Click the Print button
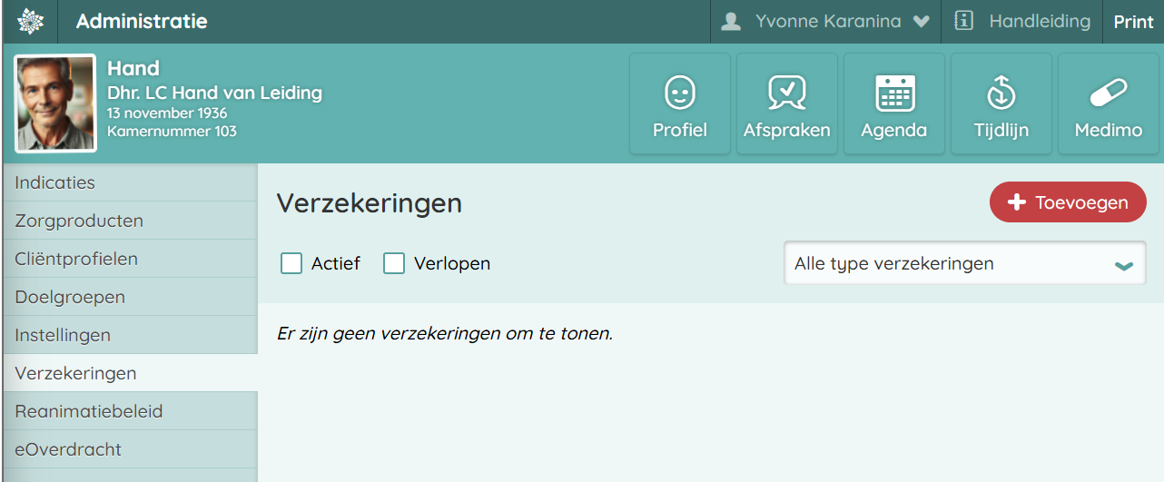This screenshot has height=482, width=1164. 1133,22
